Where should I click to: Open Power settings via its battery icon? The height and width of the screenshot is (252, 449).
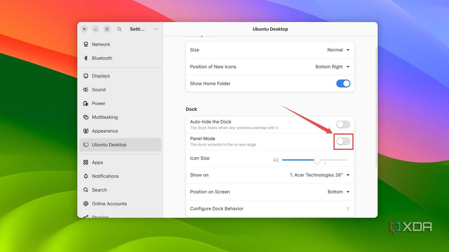point(86,103)
